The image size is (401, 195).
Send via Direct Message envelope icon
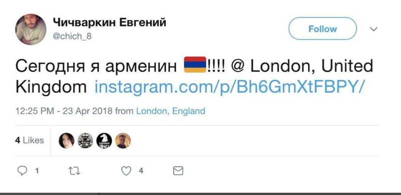(x=178, y=170)
